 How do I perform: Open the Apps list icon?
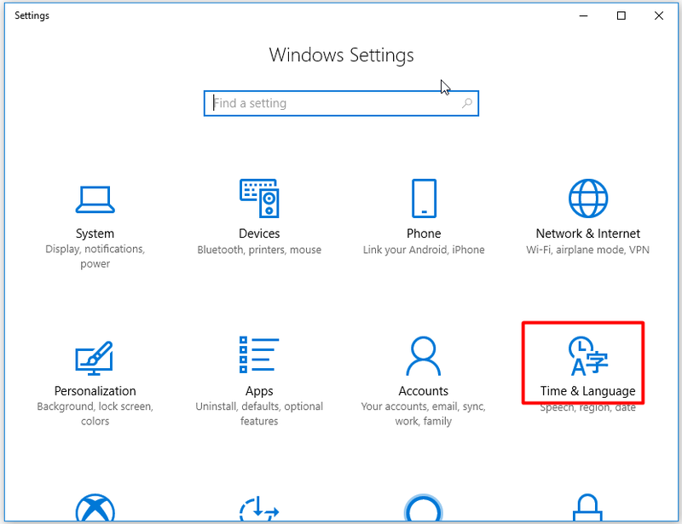coord(259,354)
